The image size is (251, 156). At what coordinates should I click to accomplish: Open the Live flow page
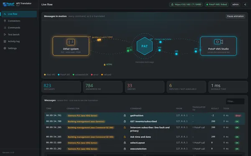(x=19, y=14)
